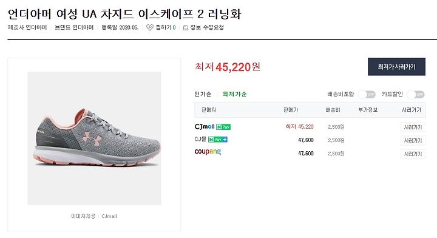
Task: Select the 인기순 sort tab
Action: point(203,94)
